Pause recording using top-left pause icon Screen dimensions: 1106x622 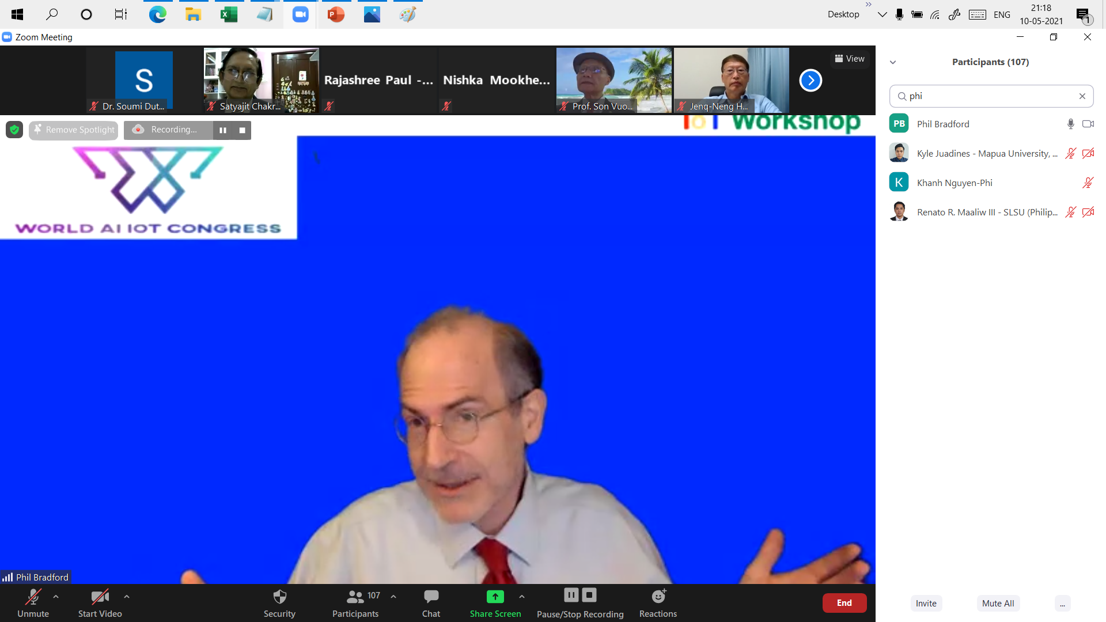223,130
